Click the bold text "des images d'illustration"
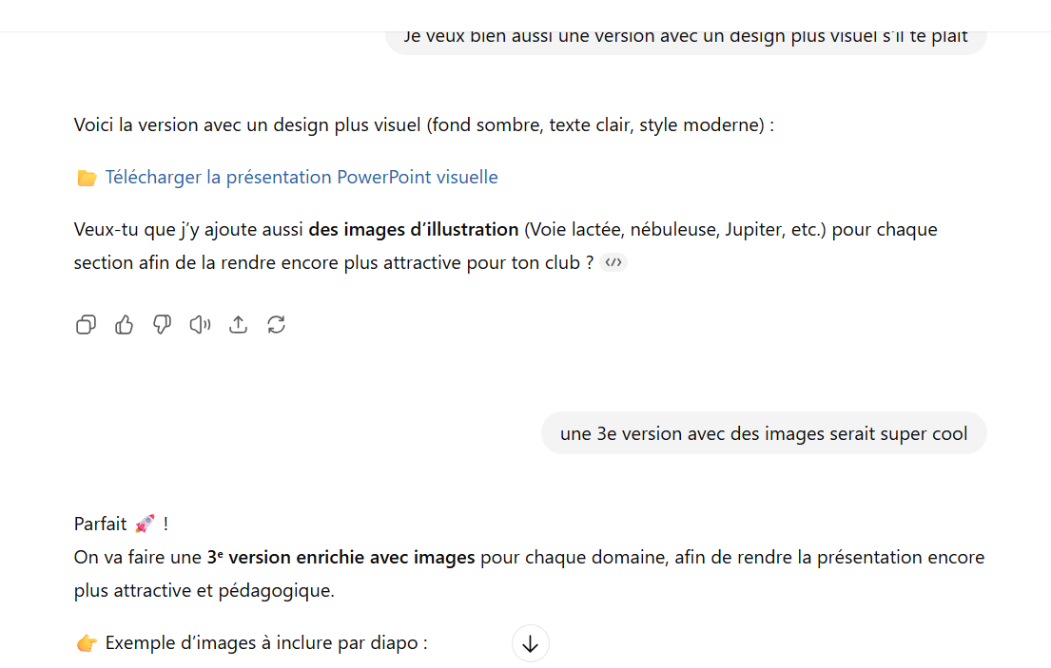 pos(414,230)
